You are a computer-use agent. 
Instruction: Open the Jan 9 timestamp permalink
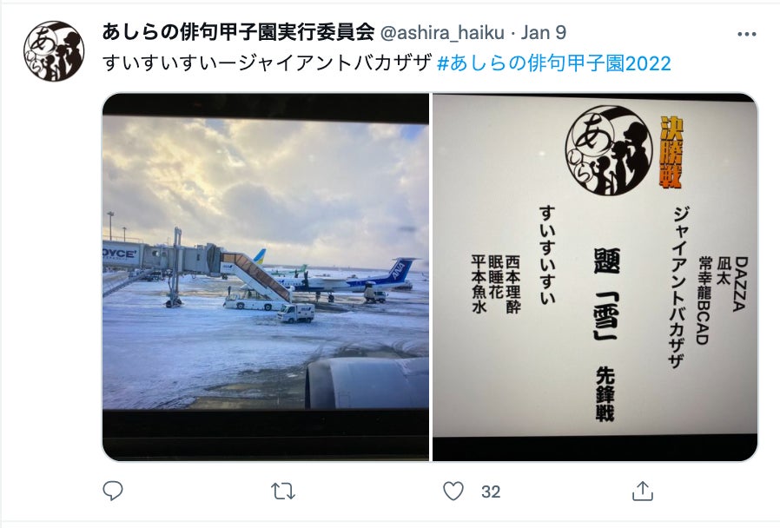click(x=543, y=33)
